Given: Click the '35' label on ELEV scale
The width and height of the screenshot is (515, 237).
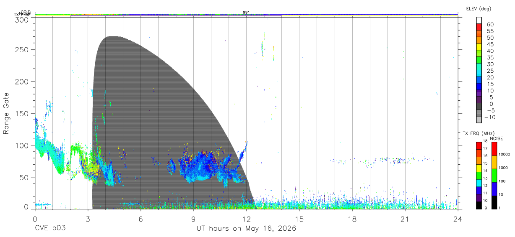Looking at the screenshot, I should pyautogui.click(x=491, y=58).
